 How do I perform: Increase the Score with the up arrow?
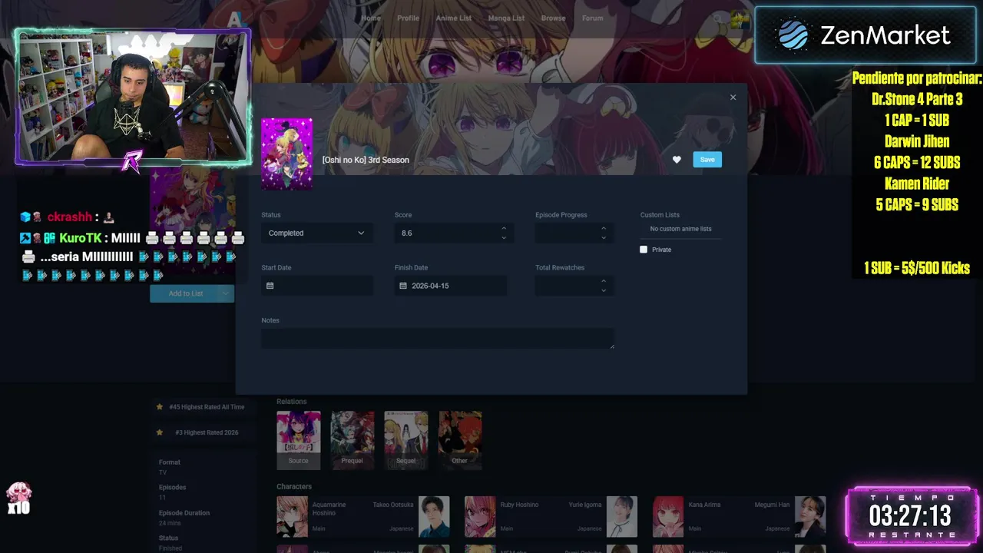(x=504, y=228)
